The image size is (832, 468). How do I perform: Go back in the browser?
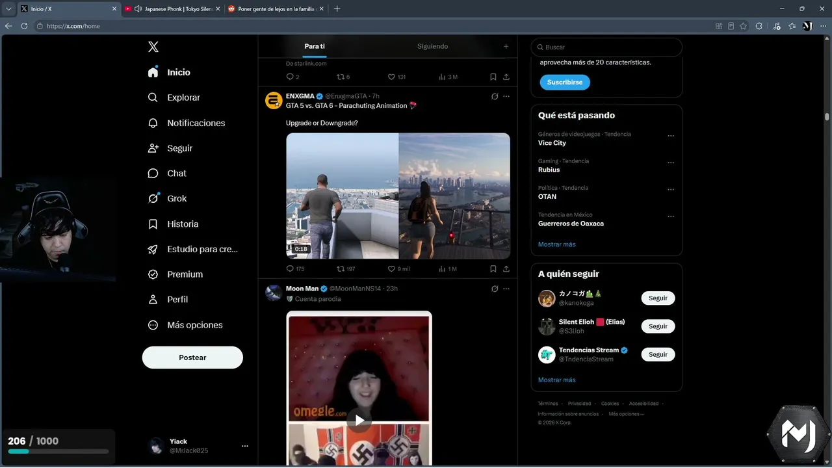coord(8,26)
